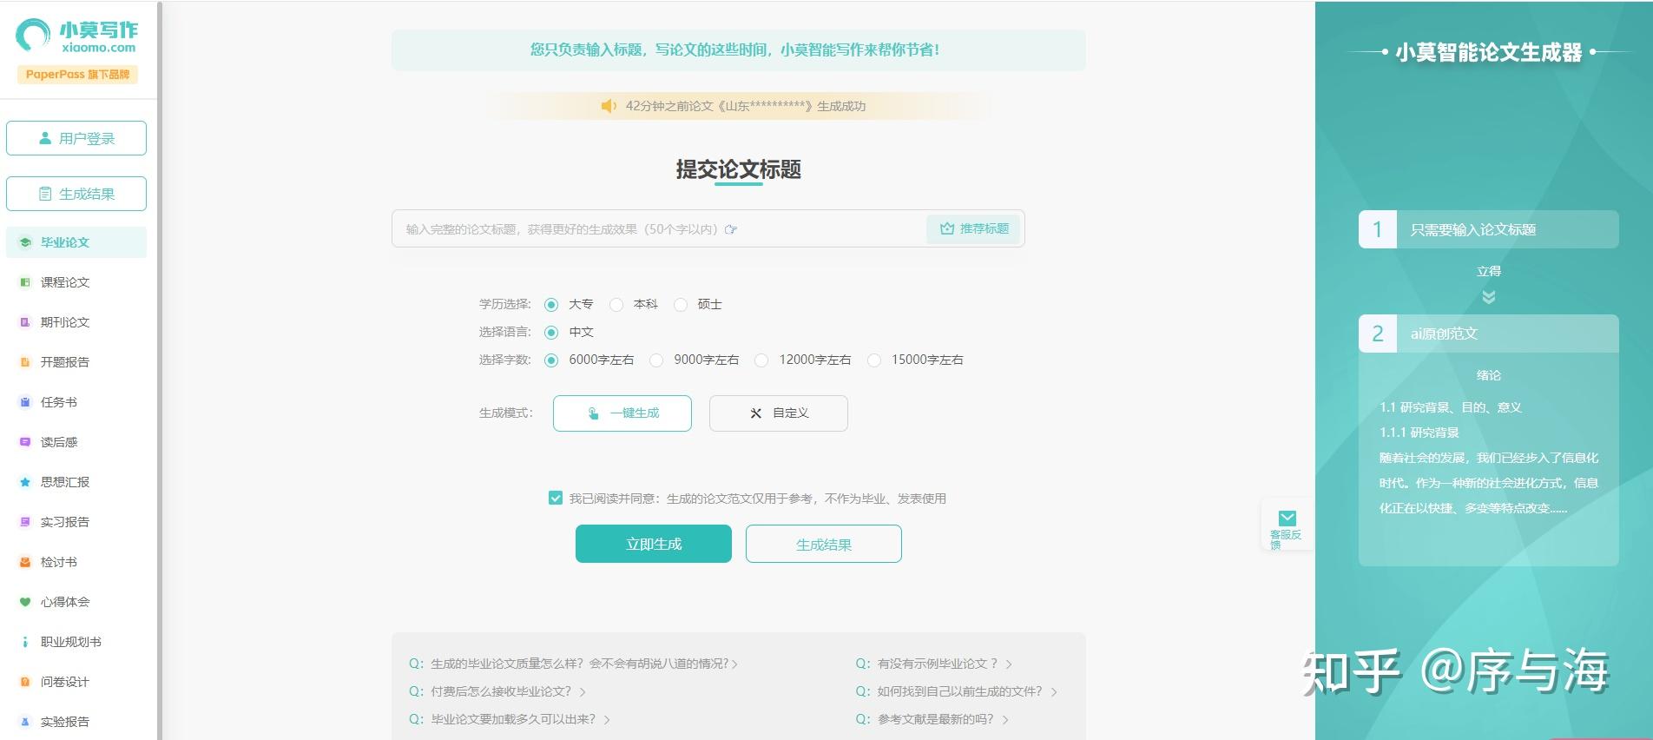This screenshot has width=1653, height=740.
Task: Click the double-chevron down icon under 立得
Action: 1489,297
